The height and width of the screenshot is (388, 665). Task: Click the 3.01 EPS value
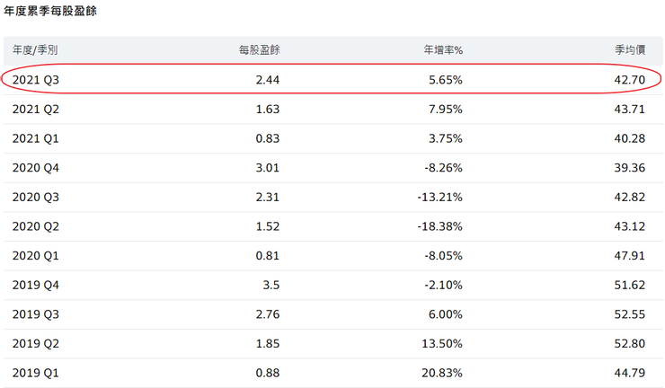tap(268, 168)
